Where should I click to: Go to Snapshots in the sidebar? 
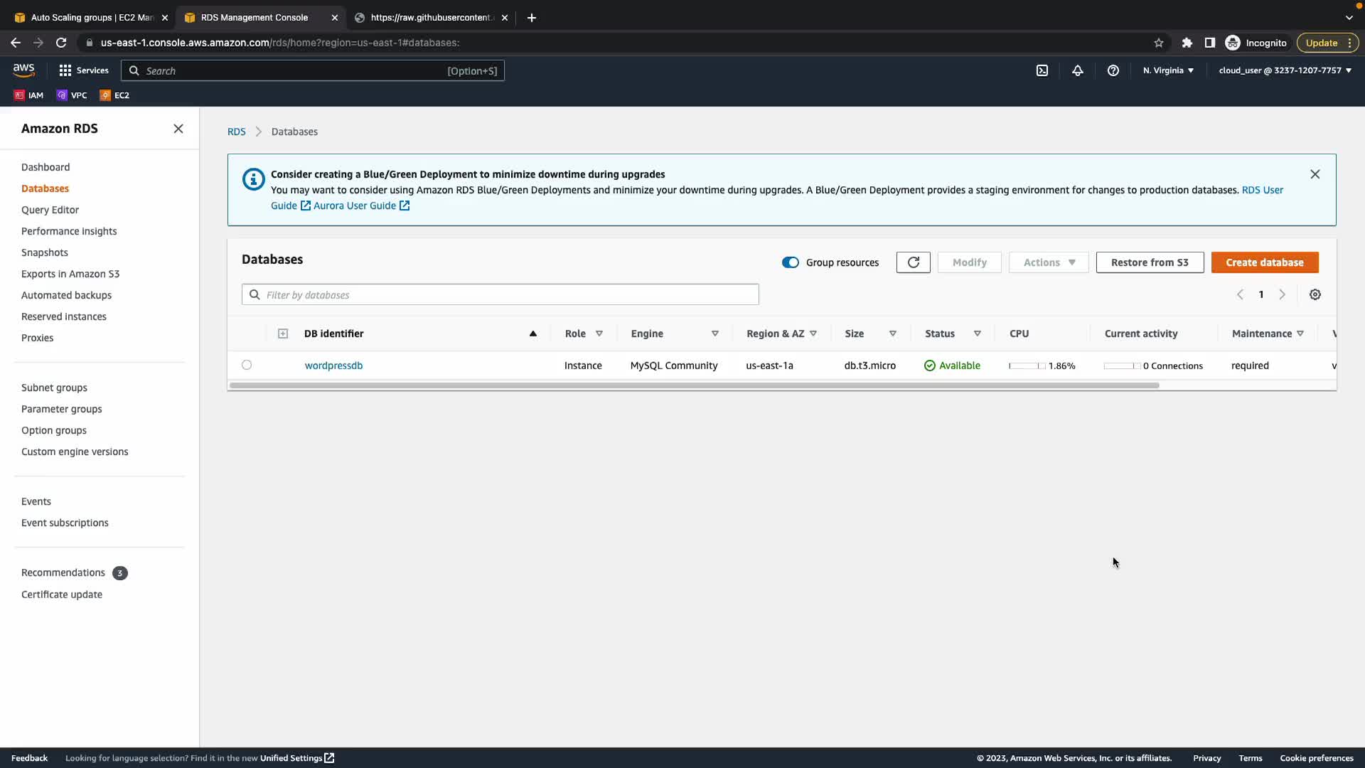[x=45, y=252]
